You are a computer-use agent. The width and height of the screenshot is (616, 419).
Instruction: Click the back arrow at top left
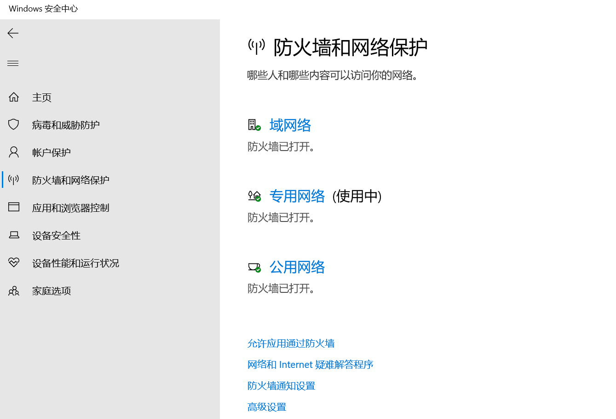[x=13, y=33]
